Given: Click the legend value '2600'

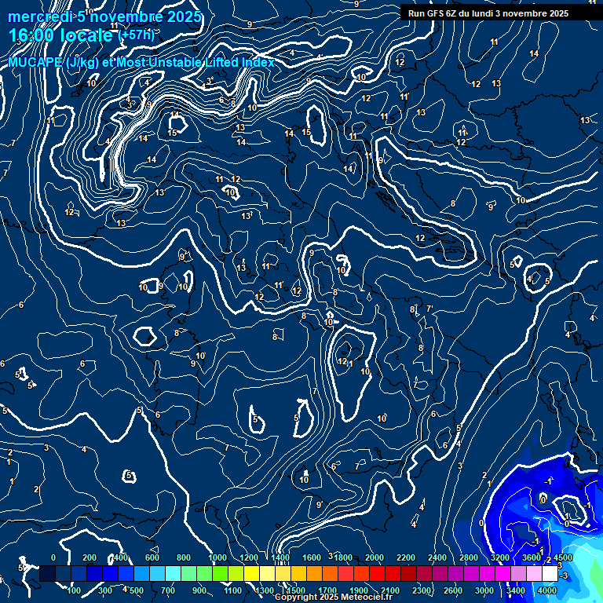Looking at the screenshot, I should click(x=453, y=590).
